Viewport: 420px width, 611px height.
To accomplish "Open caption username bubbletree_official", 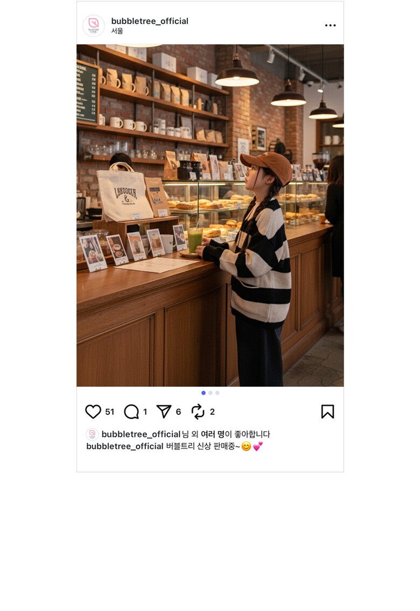I will [124, 446].
